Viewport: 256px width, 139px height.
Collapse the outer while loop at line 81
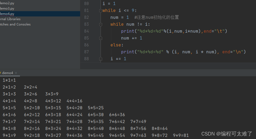[x=101, y=11]
